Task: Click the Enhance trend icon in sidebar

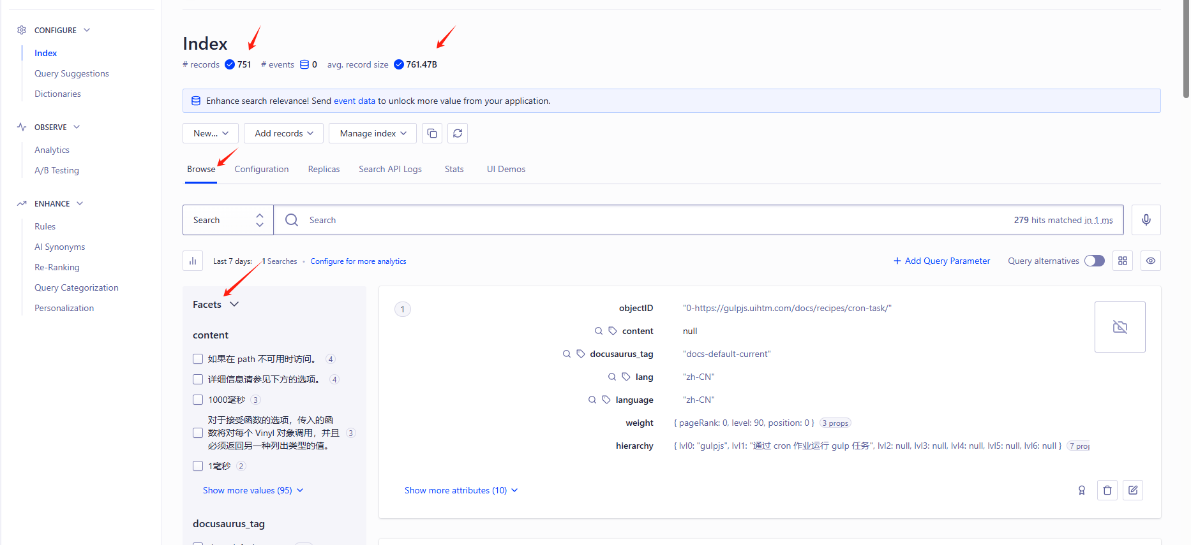Action: [22, 203]
